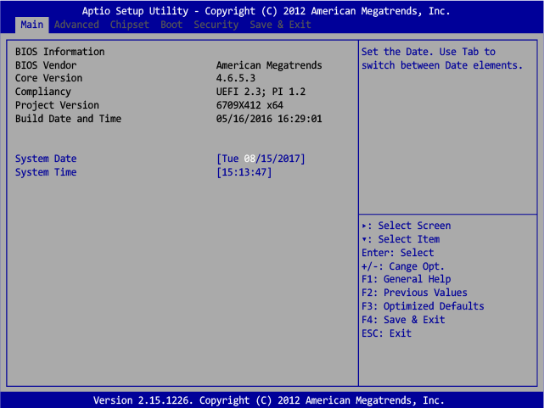Click the F1: General Help hint

click(x=407, y=279)
